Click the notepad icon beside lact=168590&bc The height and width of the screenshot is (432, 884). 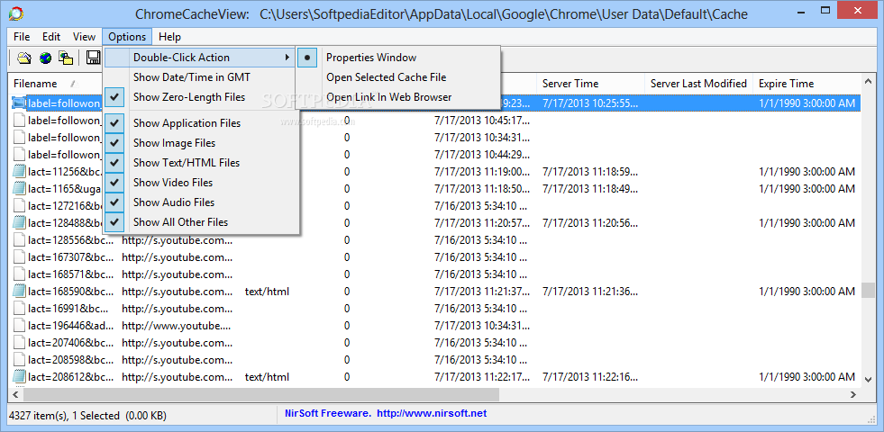(x=19, y=292)
